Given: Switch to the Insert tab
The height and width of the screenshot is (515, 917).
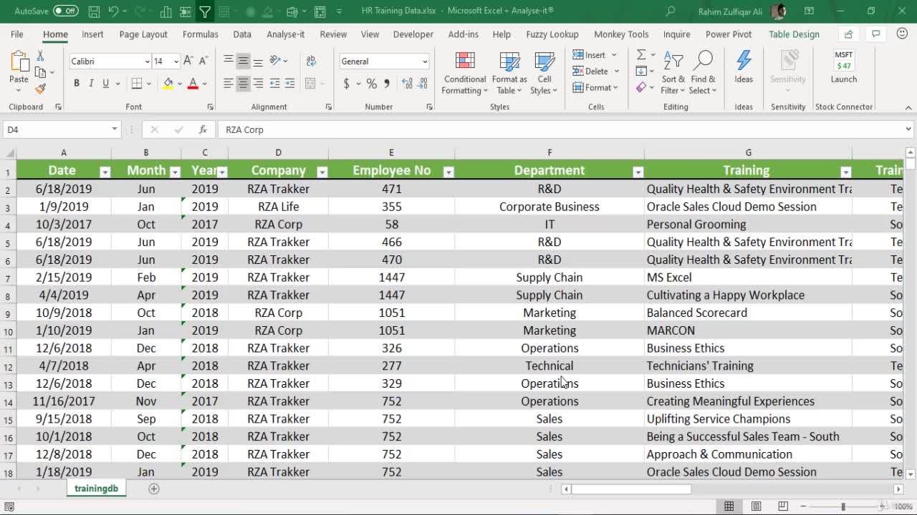Looking at the screenshot, I should (92, 34).
